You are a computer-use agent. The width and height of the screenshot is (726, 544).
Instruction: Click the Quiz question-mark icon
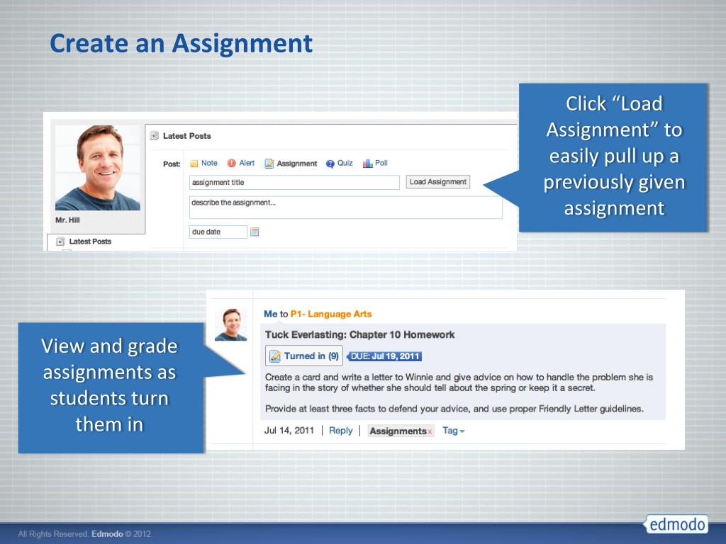[x=330, y=164]
